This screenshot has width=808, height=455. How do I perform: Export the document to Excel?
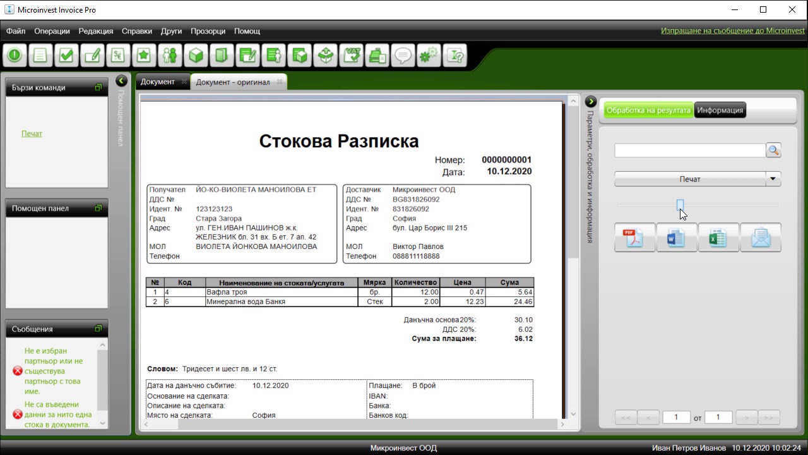point(718,238)
